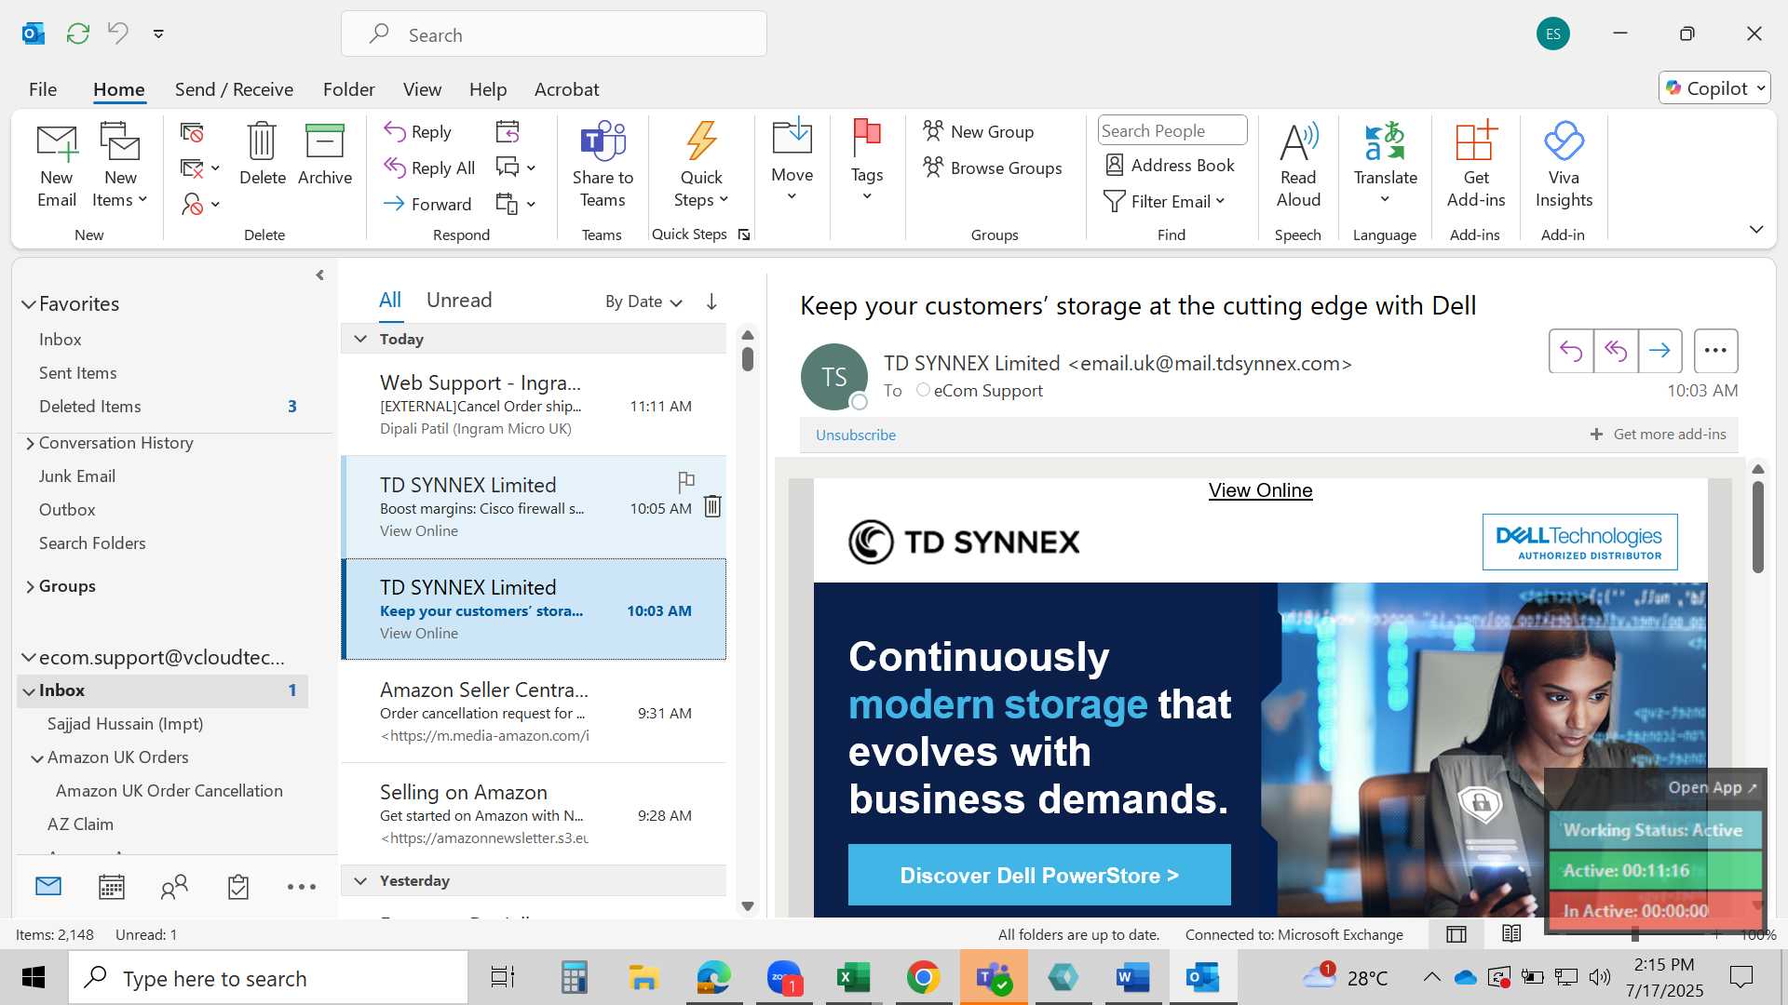Image resolution: width=1788 pixels, height=1005 pixels.
Task: Click the Move folder icon
Action: point(792,137)
